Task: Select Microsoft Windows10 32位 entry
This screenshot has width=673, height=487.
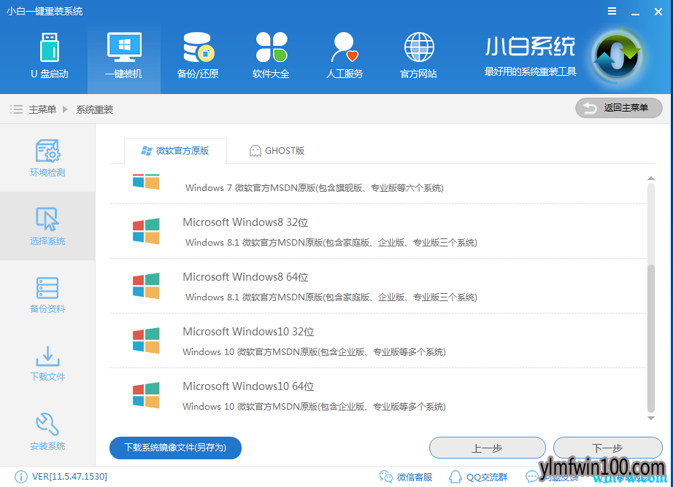Action: [378, 340]
